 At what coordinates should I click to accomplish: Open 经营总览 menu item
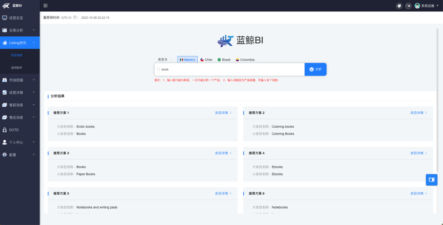pos(20,18)
